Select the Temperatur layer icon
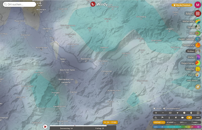 click(198, 45)
